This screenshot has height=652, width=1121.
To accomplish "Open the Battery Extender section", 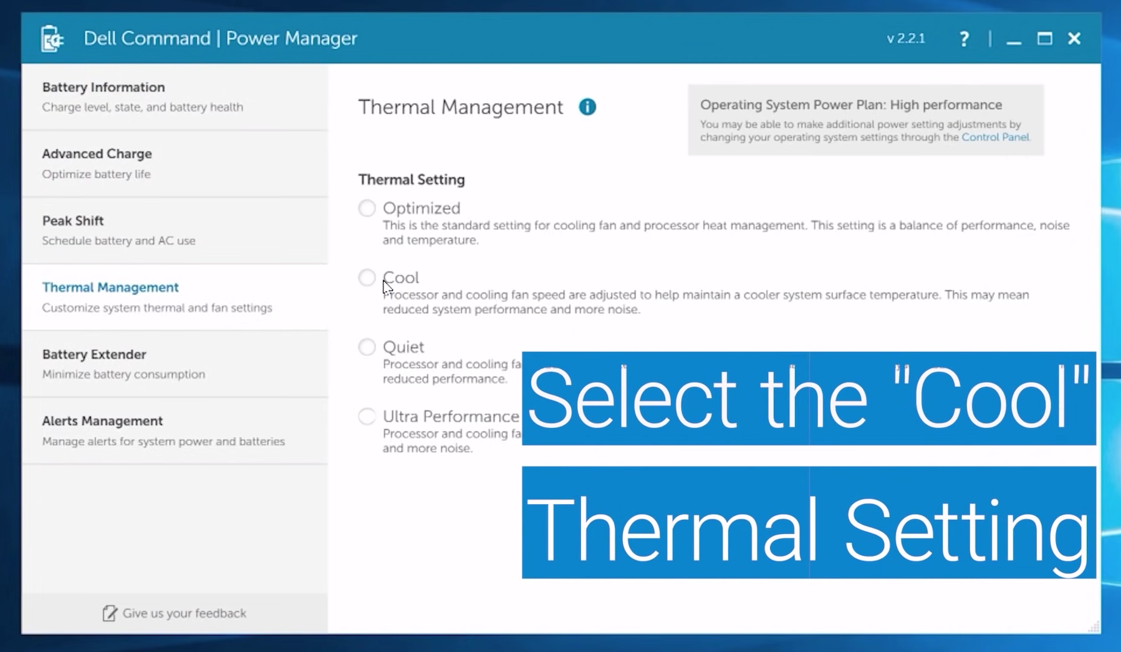I will (175, 364).
